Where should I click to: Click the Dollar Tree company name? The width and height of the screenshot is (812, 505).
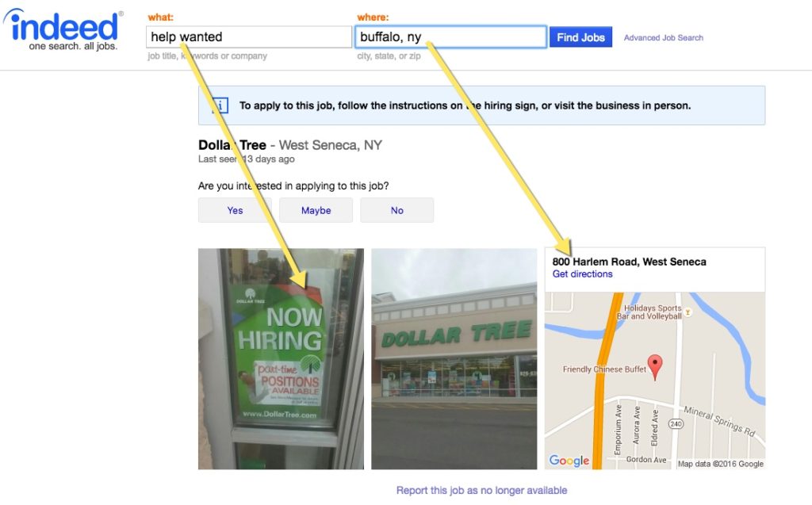(x=232, y=145)
